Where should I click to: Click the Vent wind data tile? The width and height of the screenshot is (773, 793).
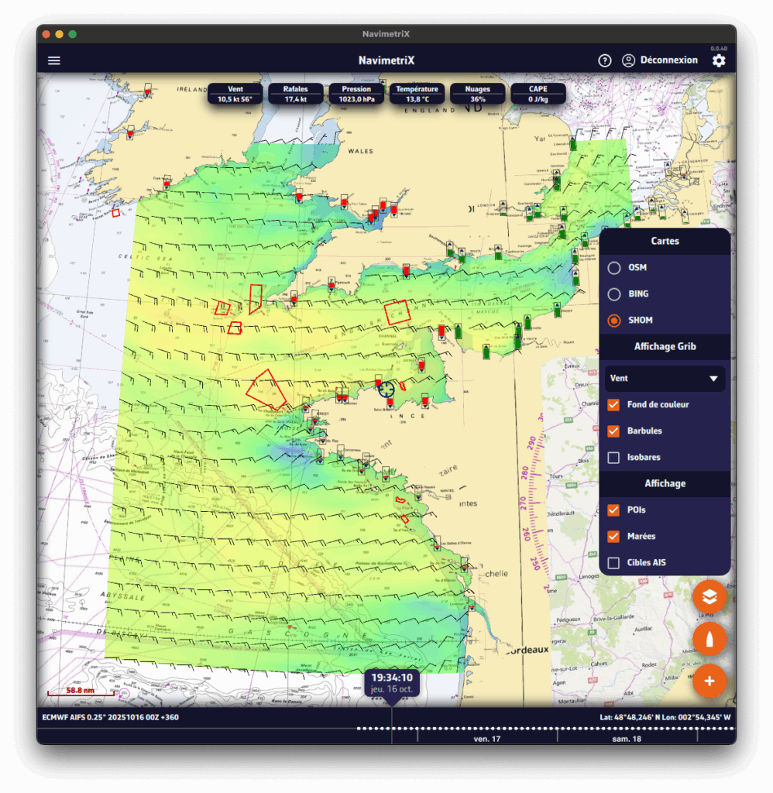click(x=235, y=94)
